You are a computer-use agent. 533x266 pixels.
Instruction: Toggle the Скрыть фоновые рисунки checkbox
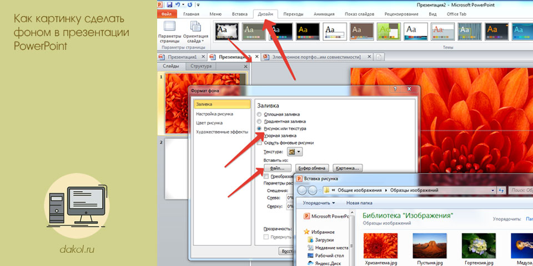click(259, 143)
